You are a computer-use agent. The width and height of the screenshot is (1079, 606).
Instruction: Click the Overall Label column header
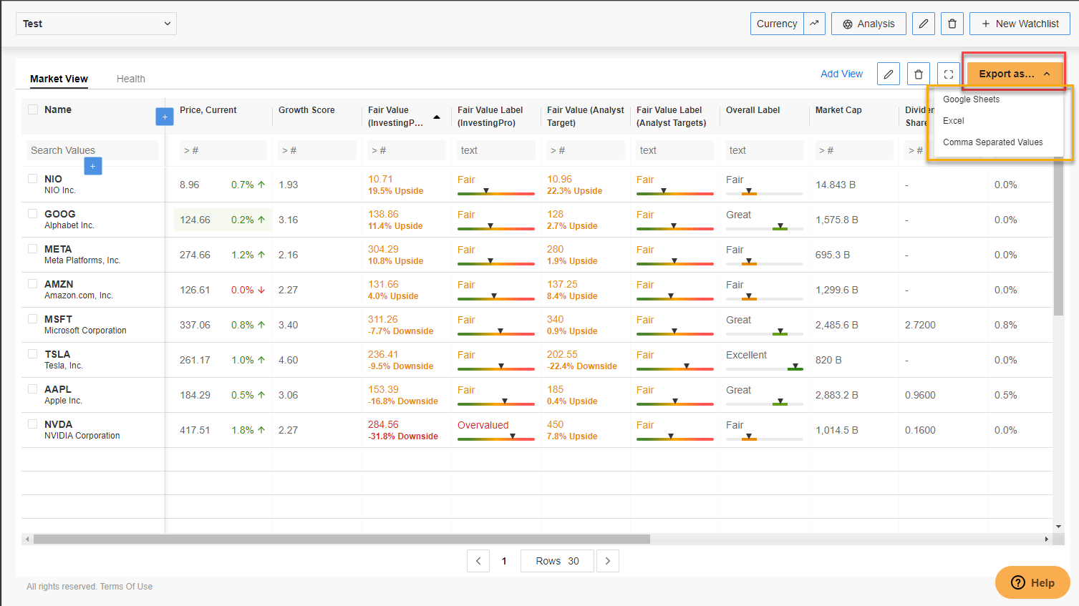point(753,110)
